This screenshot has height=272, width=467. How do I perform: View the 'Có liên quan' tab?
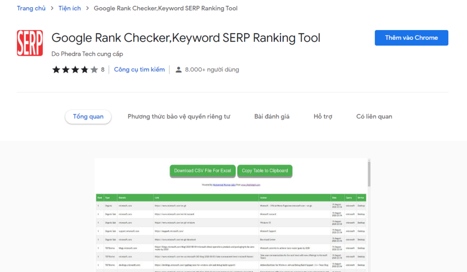374,116
